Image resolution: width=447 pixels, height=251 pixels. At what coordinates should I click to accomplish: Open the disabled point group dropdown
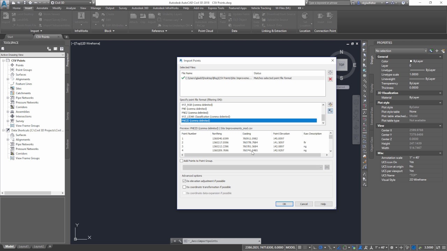click(x=252, y=167)
